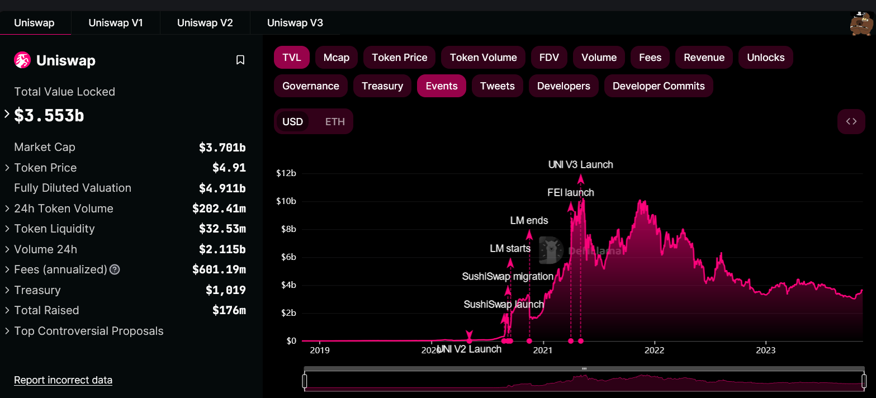Click the range slider top grip bar
Viewport: 876px width, 398px height.
tap(584, 369)
